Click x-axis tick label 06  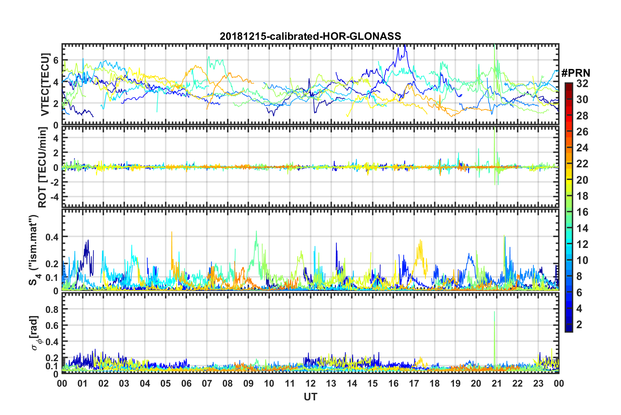[186, 383]
